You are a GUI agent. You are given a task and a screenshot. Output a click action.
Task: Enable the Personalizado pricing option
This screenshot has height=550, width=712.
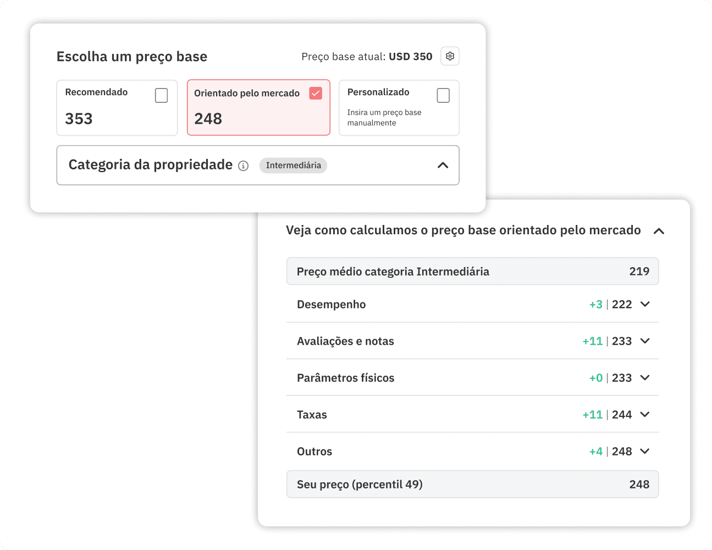tap(443, 95)
